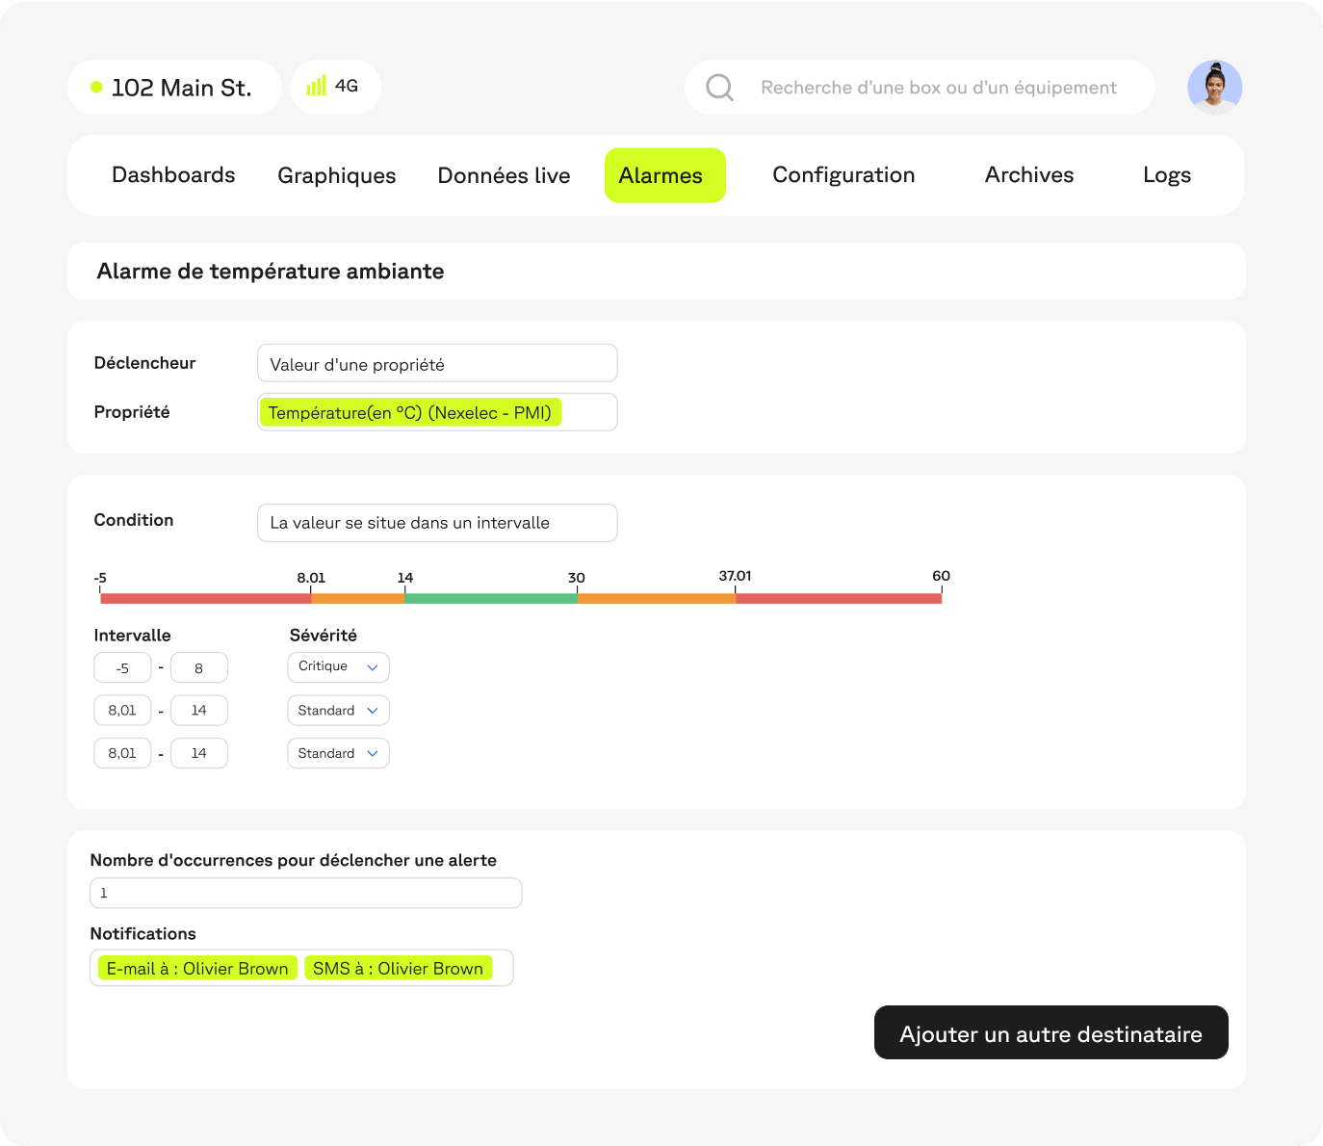
Task: Open the search by clicking the magnifier icon
Action: (x=718, y=87)
